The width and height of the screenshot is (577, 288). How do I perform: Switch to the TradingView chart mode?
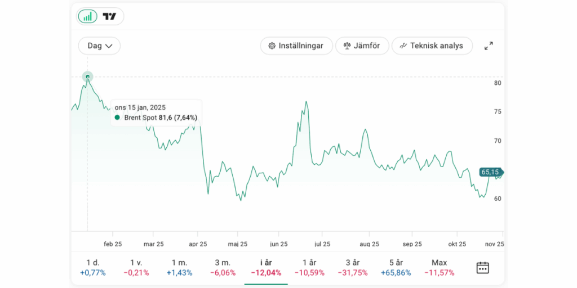pos(110,16)
